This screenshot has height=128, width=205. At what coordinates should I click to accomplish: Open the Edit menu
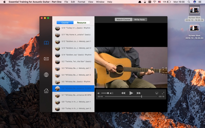tap(73, 2)
